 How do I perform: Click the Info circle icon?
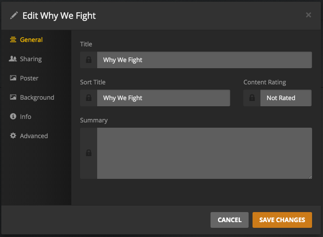click(x=13, y=117)
